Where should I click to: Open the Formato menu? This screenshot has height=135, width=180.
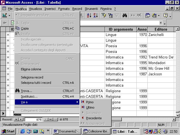[64, 9]
